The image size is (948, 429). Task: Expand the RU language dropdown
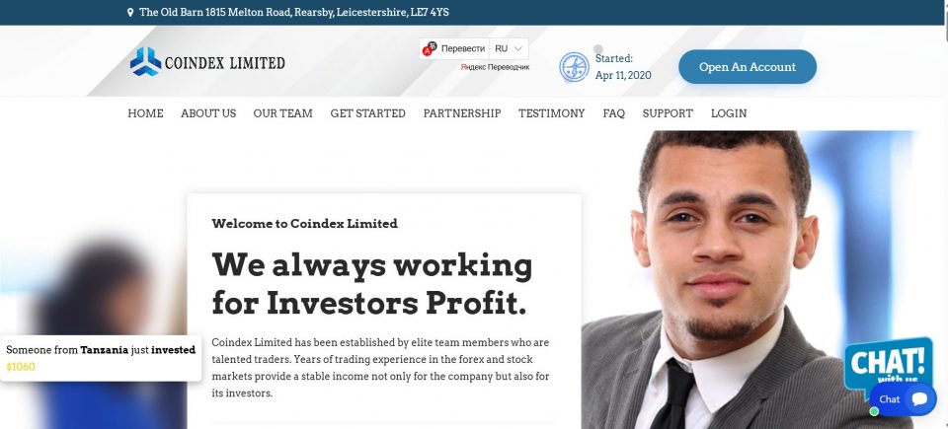coord(509,48)
